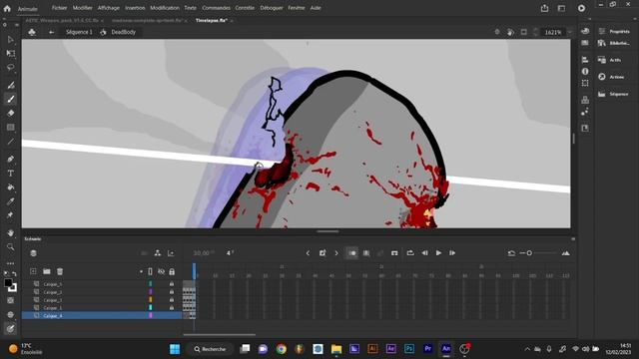Select the Fluid Brush tool
Viewport: 639px width, 359px height.
[x=11, y=85]
